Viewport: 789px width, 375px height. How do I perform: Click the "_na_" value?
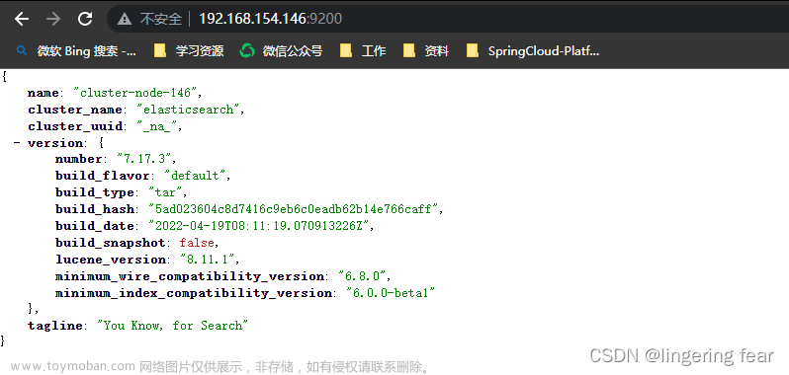158,126
